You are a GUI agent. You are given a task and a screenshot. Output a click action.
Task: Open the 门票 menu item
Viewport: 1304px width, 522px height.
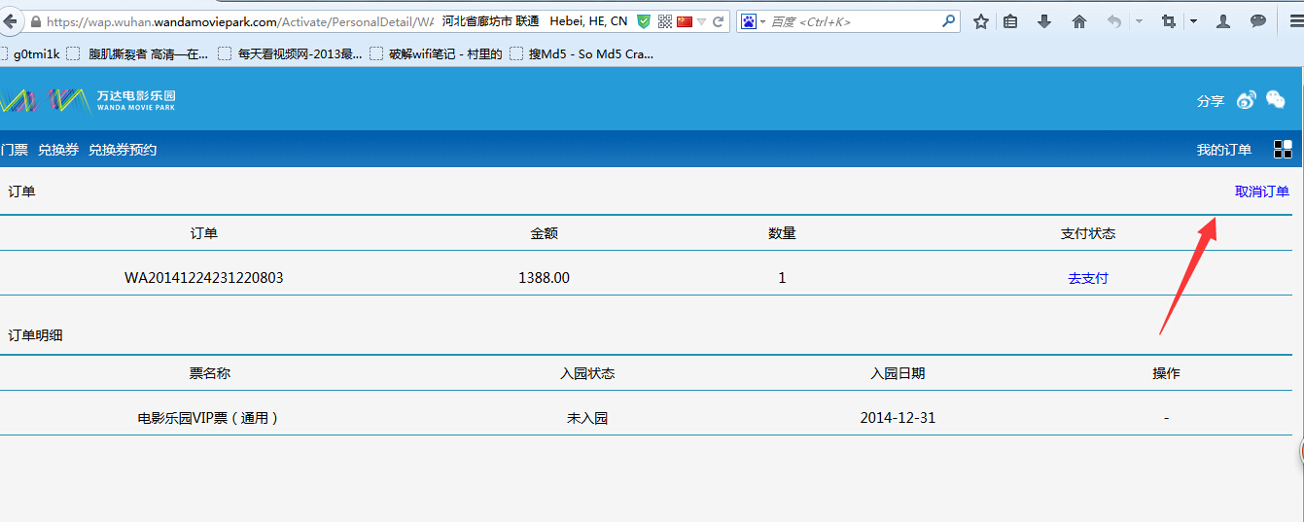[x=15, y=150]
